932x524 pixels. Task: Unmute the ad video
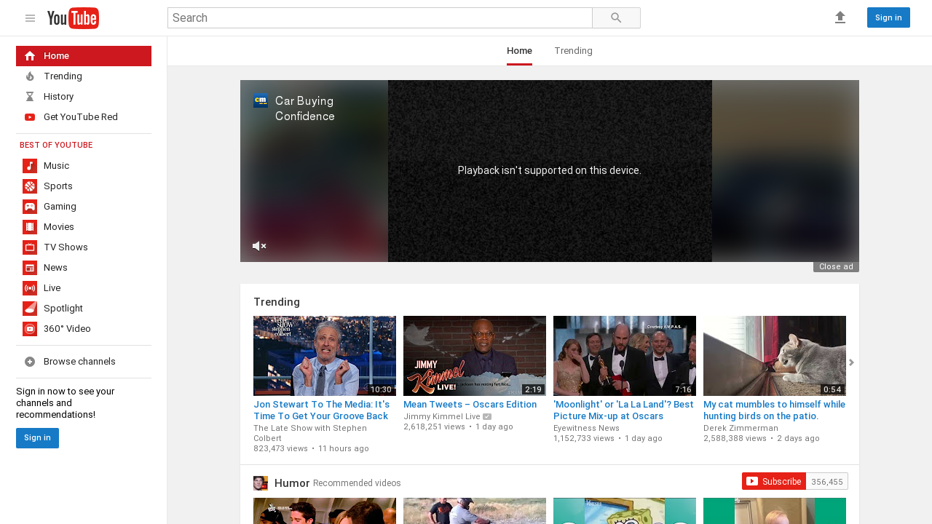pyautogui.click(x=259, y=246)
